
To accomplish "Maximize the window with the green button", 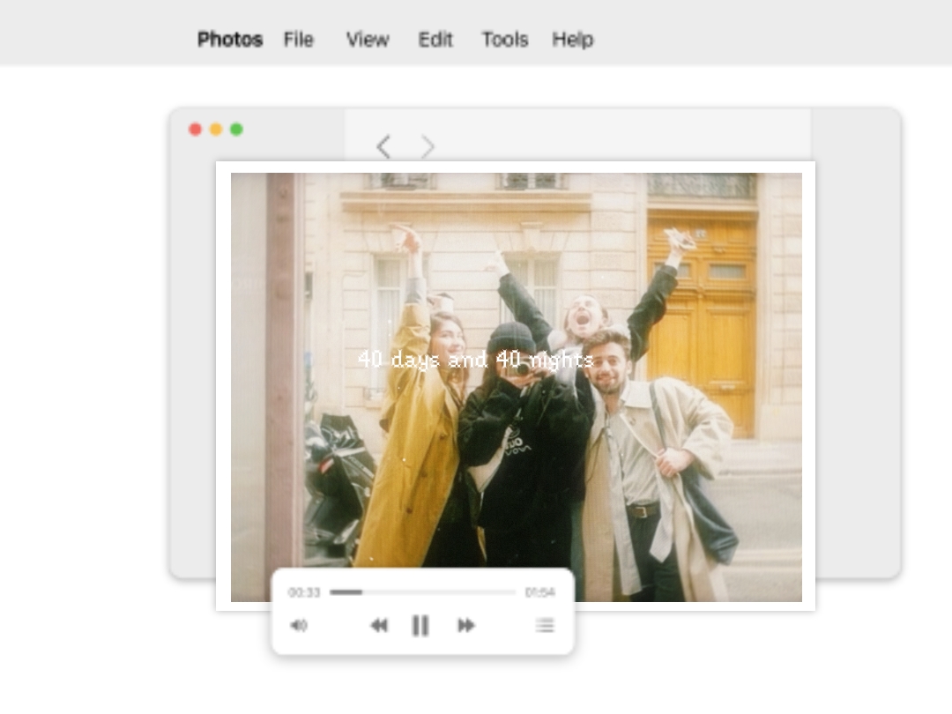I will pos(236,130).
